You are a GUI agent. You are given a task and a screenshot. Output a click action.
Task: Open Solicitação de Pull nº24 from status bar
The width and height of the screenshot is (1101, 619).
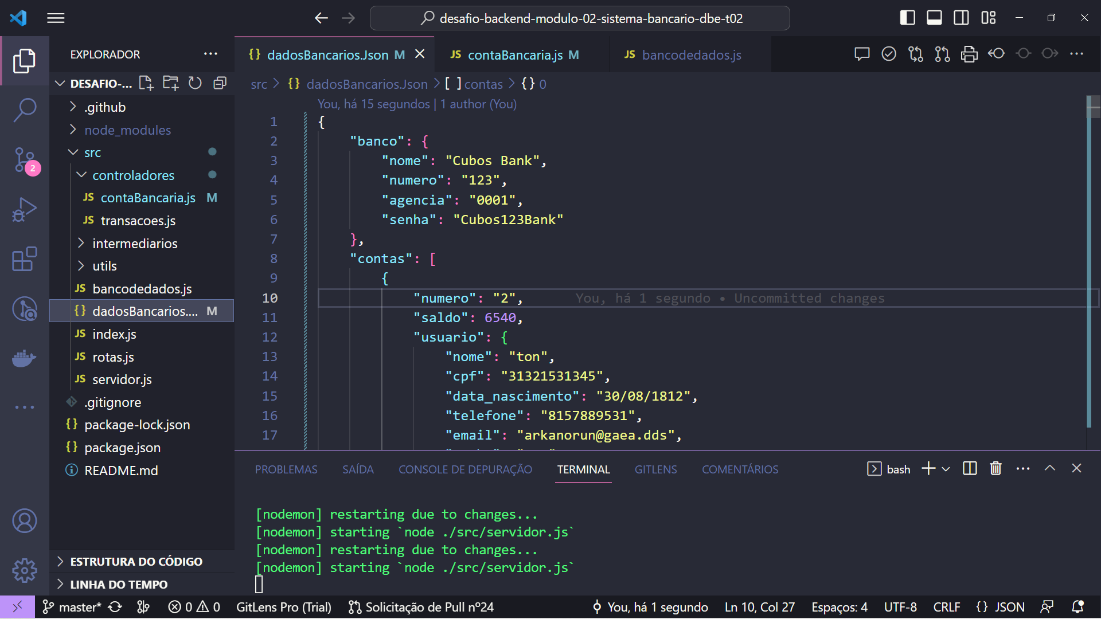(x=421, y=607)
